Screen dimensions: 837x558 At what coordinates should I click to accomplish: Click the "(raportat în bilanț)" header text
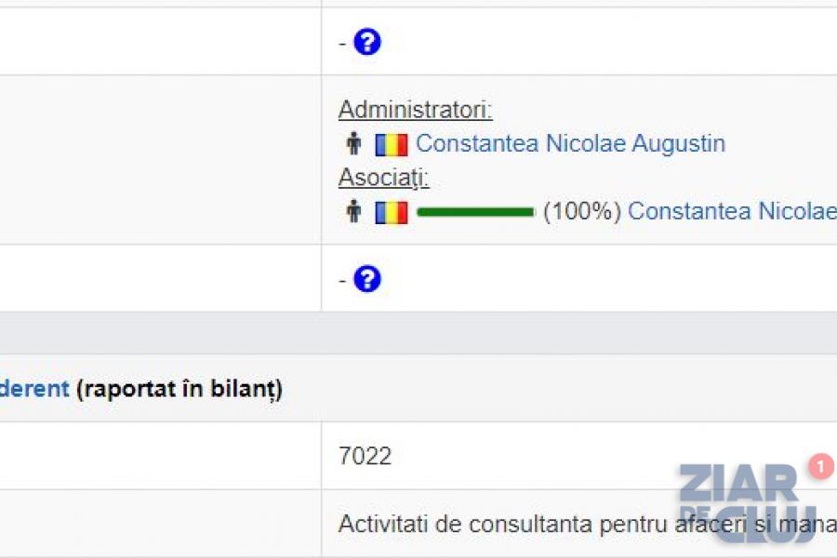click(x=179, y=389)
